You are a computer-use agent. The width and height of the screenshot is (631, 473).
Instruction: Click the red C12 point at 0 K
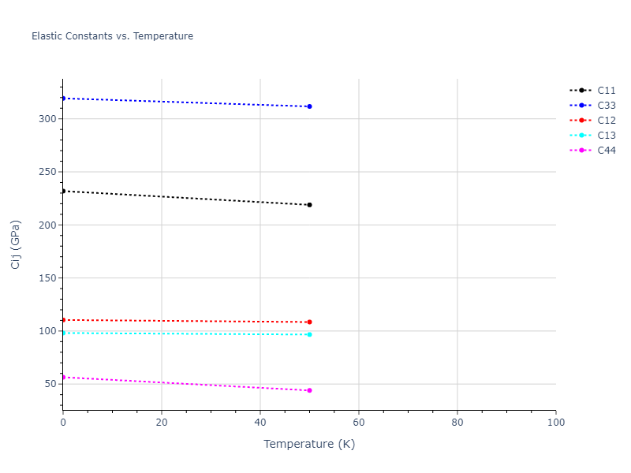coord(63,320)
